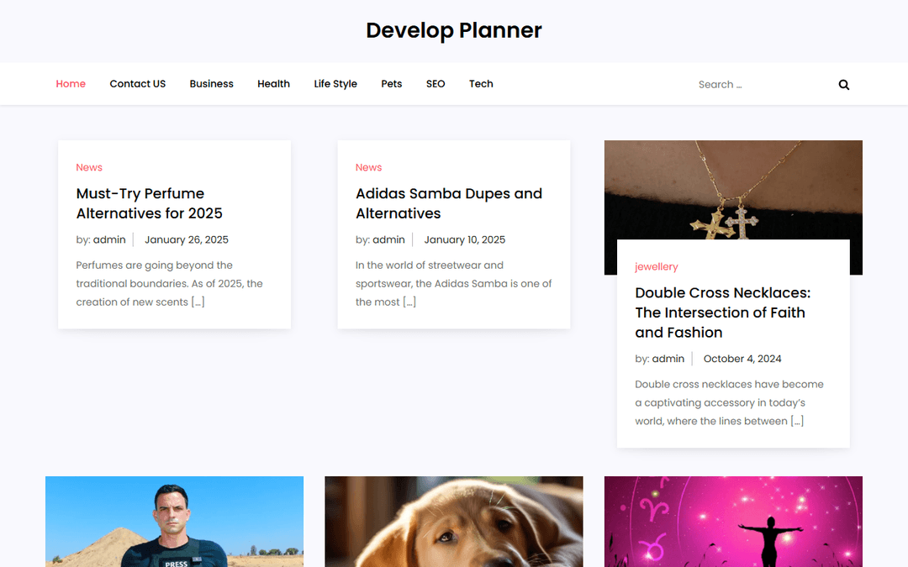Click the search magnifier icon
This screenshot has height=567, width=908.
(x=844, y=85)
